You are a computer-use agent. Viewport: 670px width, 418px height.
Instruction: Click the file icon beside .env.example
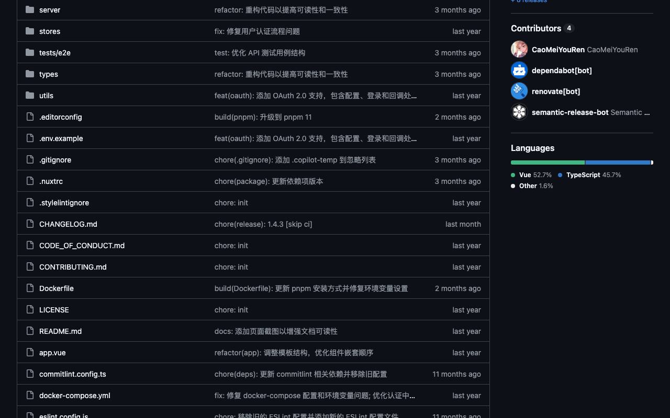click(30, 138)
